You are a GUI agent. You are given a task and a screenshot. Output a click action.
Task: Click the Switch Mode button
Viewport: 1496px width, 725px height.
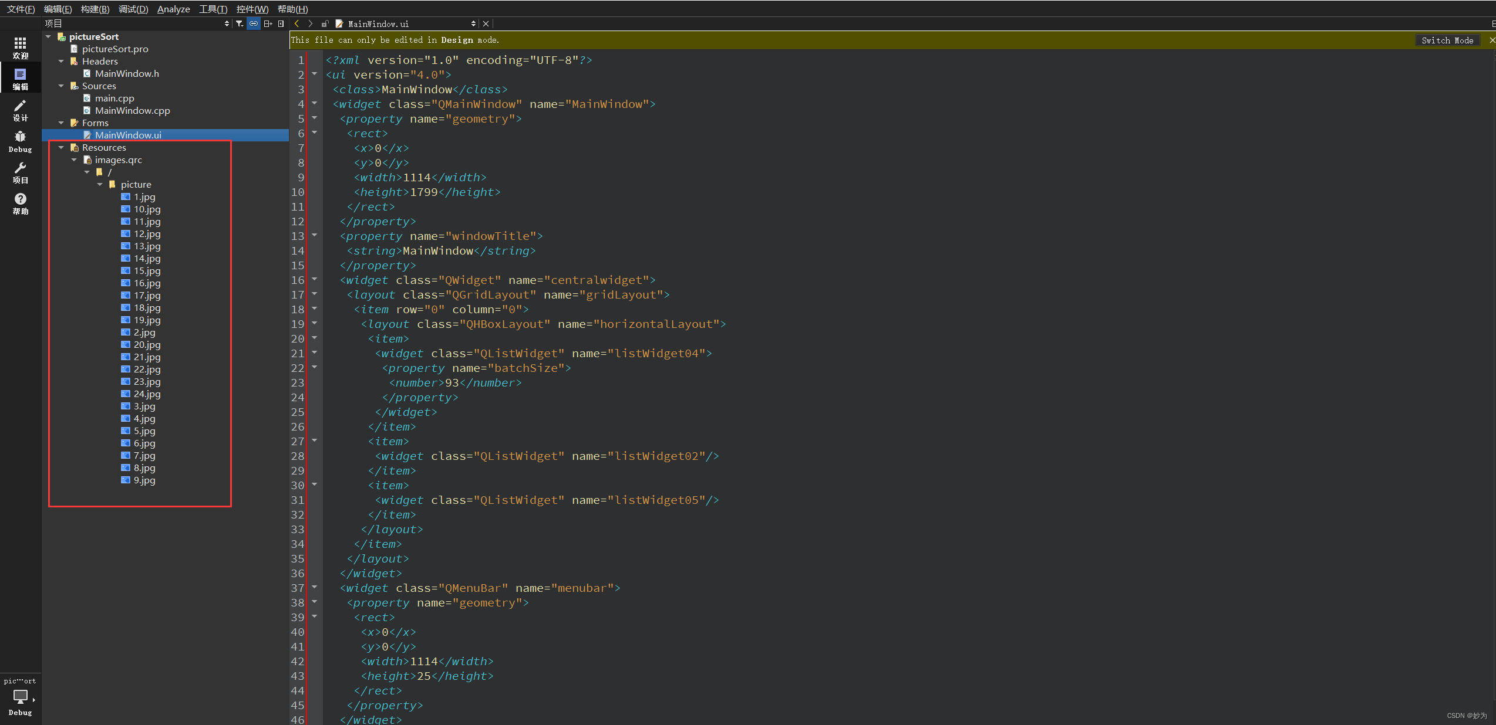tap(1447, 40)
